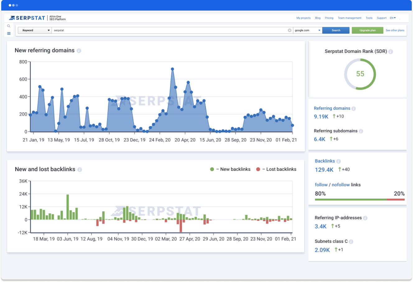
Task: Open Blog in top menu
Action: pyautogui.click(x=318, y=18)
